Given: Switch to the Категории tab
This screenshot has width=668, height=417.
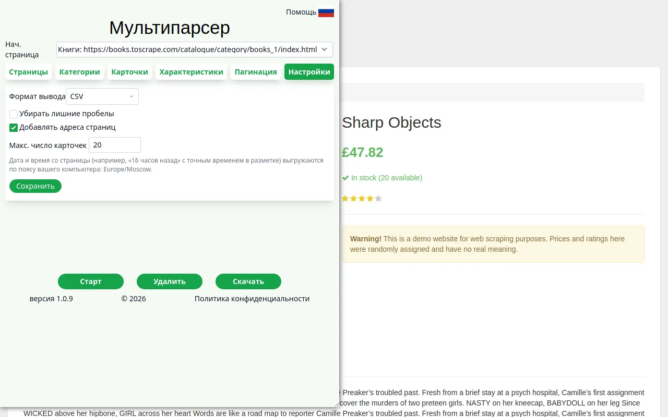Looking at the screenshot, I should (x=79, y=72).
